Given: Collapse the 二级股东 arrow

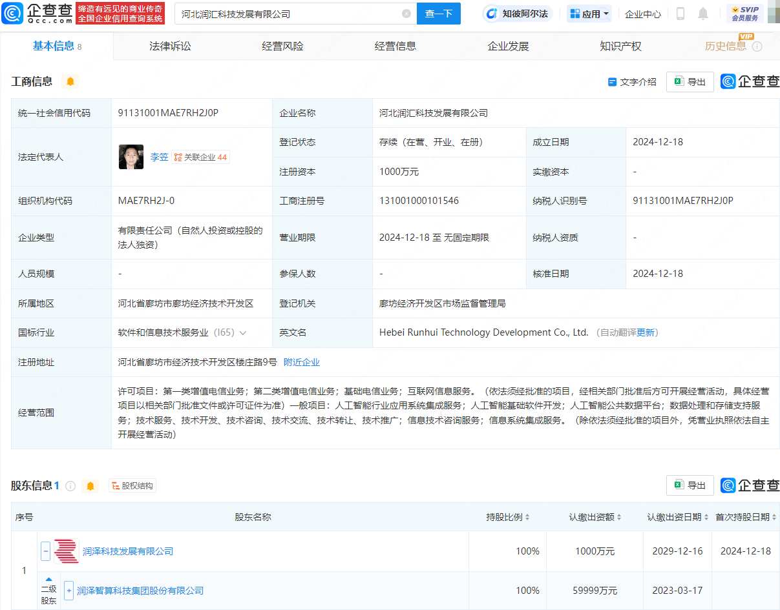Looking at the screenshot, I should coord(48,579).
